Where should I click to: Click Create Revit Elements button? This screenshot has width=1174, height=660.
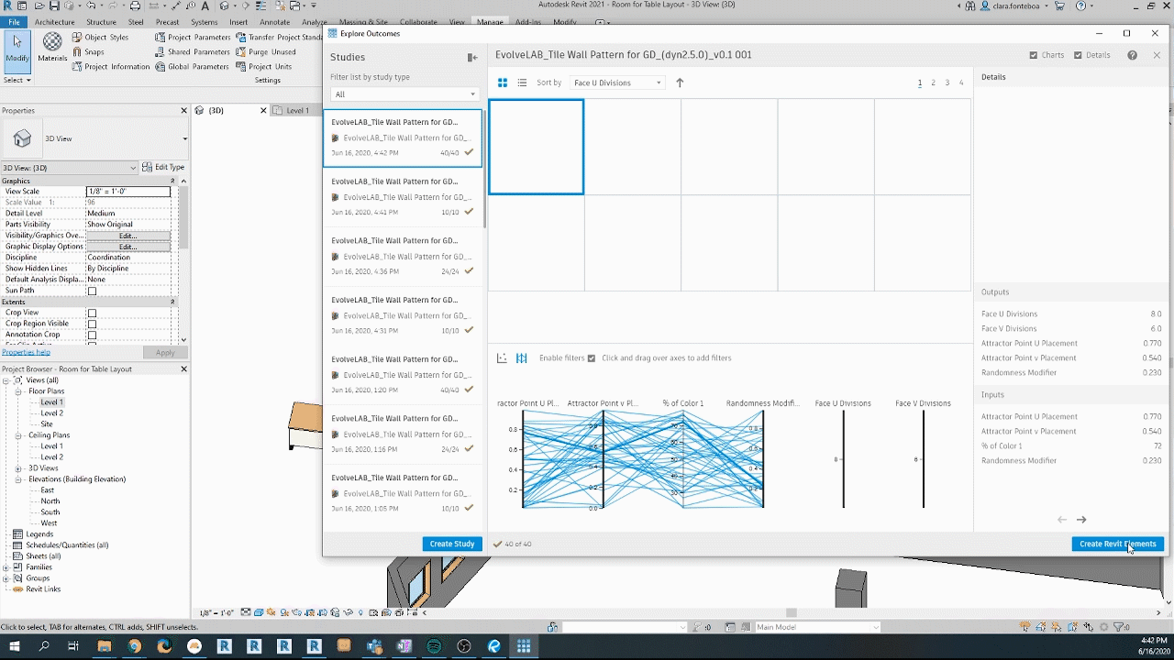[x=1117, y=544]
